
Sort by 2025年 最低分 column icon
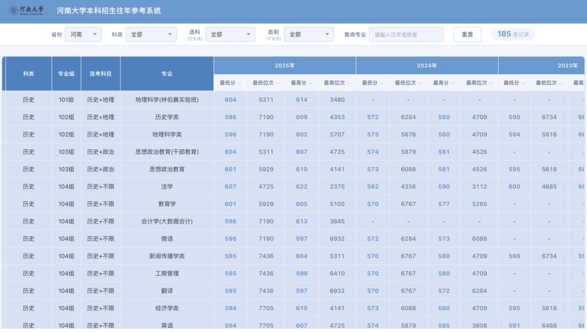tap(240, 84)
